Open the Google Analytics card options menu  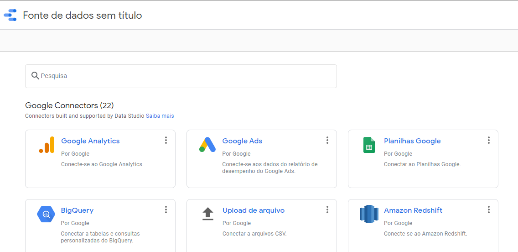pyautogui.click(x=166, y=140)
